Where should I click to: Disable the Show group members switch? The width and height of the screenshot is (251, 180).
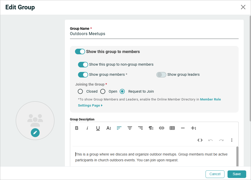(x=83, y=74)
